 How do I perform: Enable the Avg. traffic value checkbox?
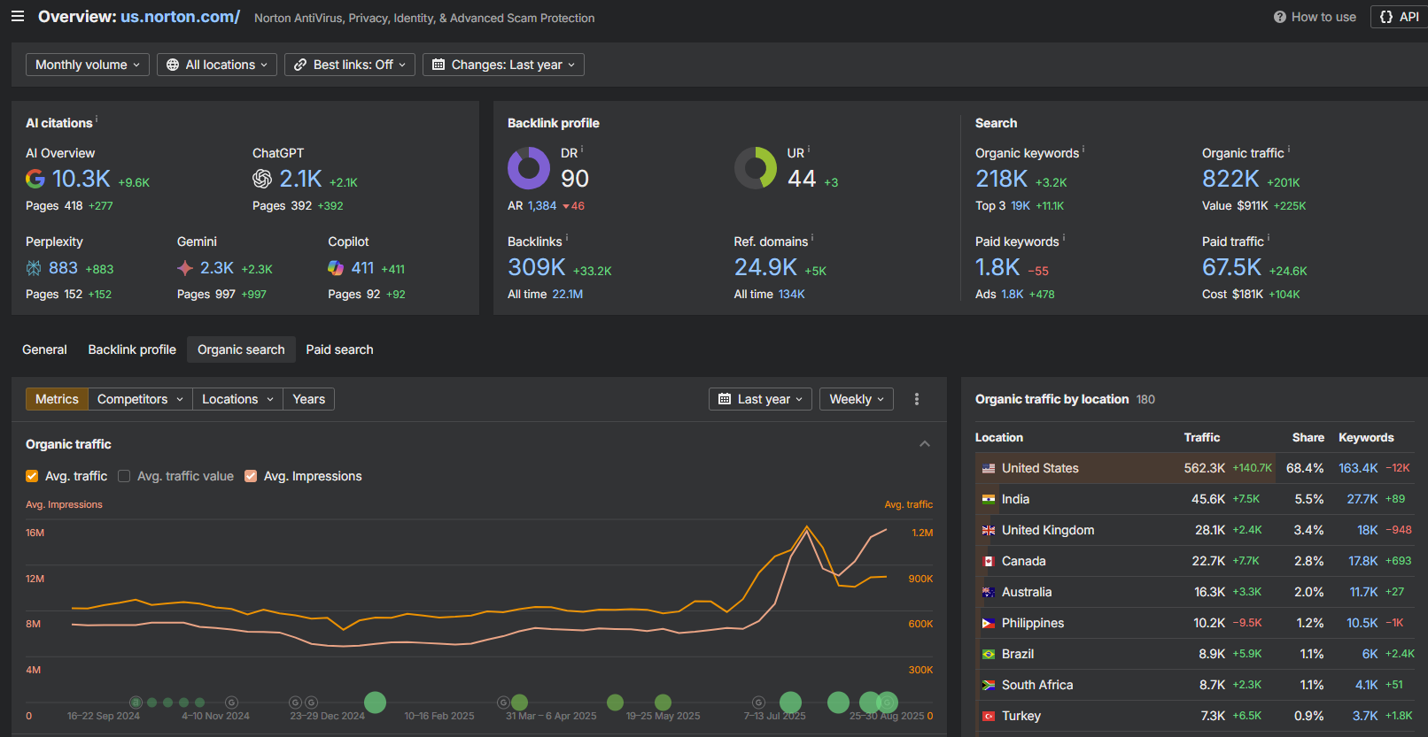tap(124, 476)
